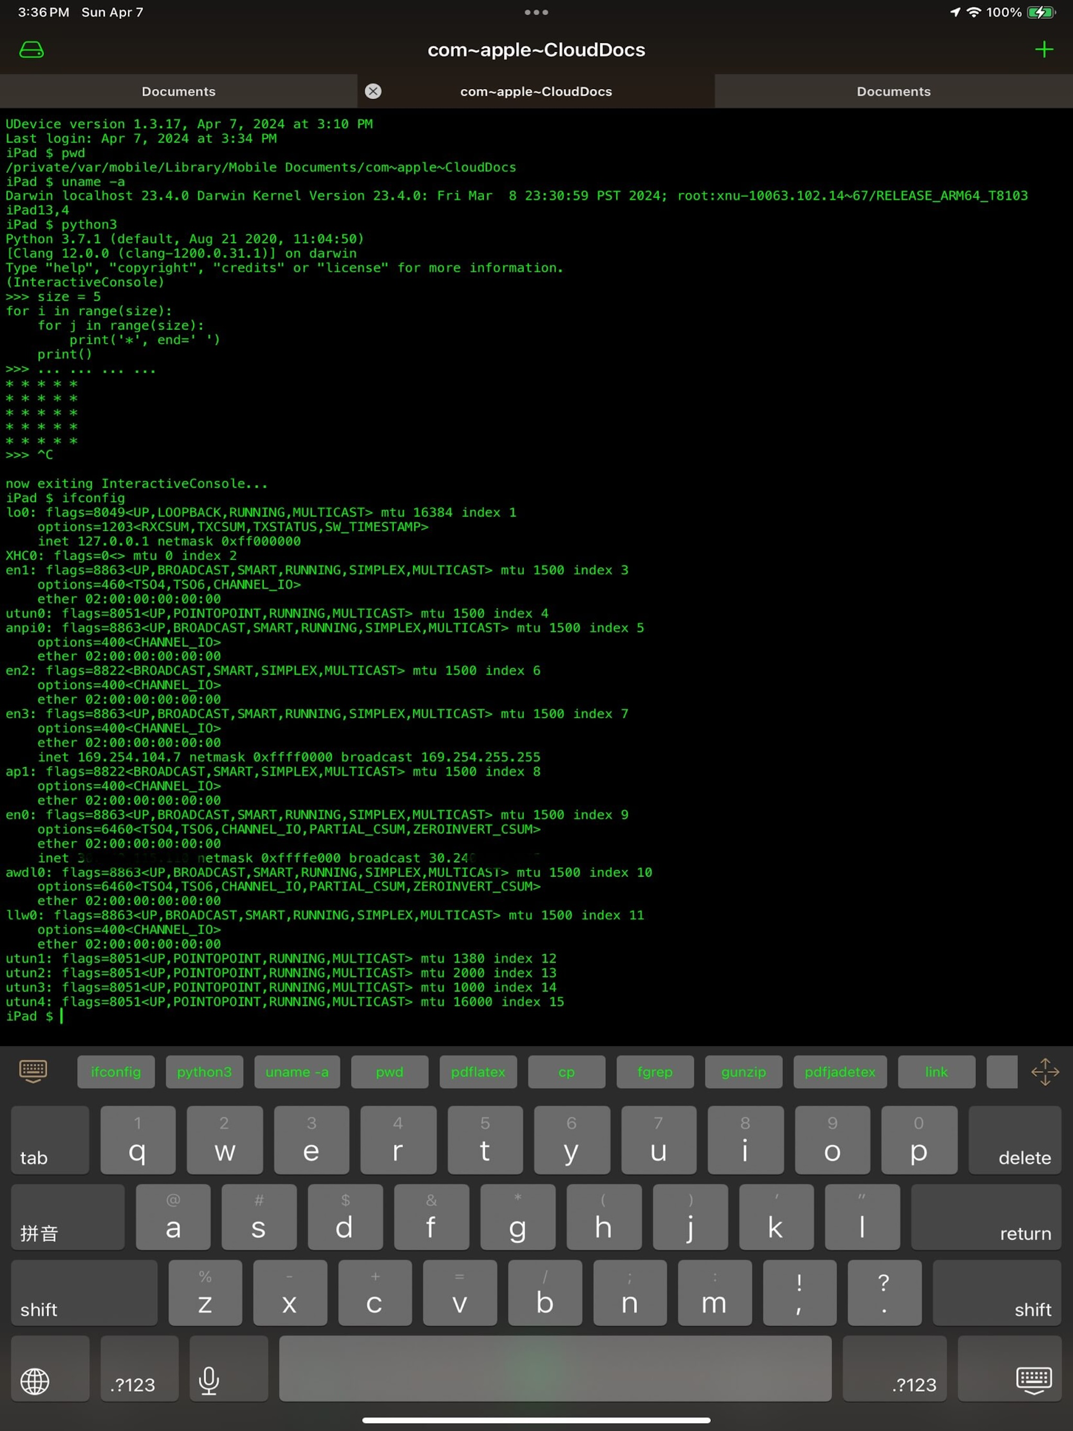The height and width of the screenshot is (1431, 1073).
Task: Tap the space bar
Action: point(555,1369)
